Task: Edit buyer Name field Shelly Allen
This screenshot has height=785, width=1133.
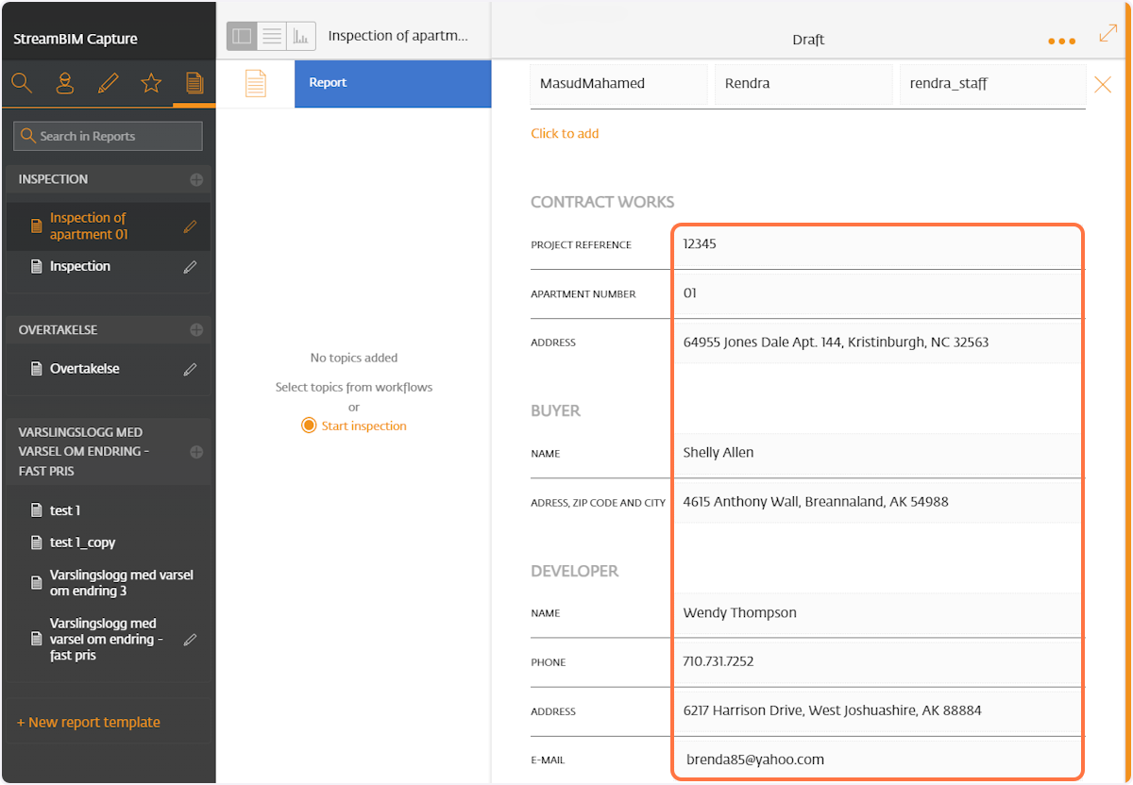Action: click(877, 453)
